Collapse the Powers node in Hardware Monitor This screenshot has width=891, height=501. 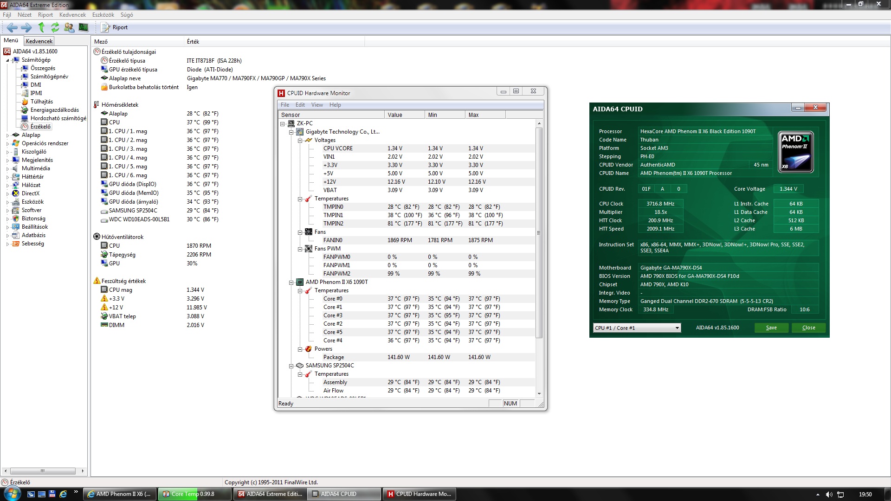(x=300, y=349)
